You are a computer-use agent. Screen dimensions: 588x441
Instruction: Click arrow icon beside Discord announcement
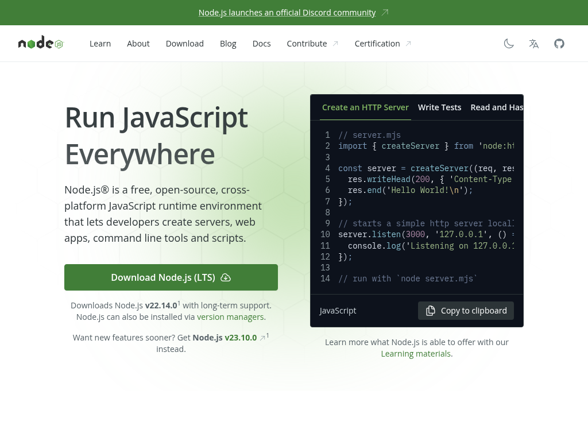(x=385, y=13)
